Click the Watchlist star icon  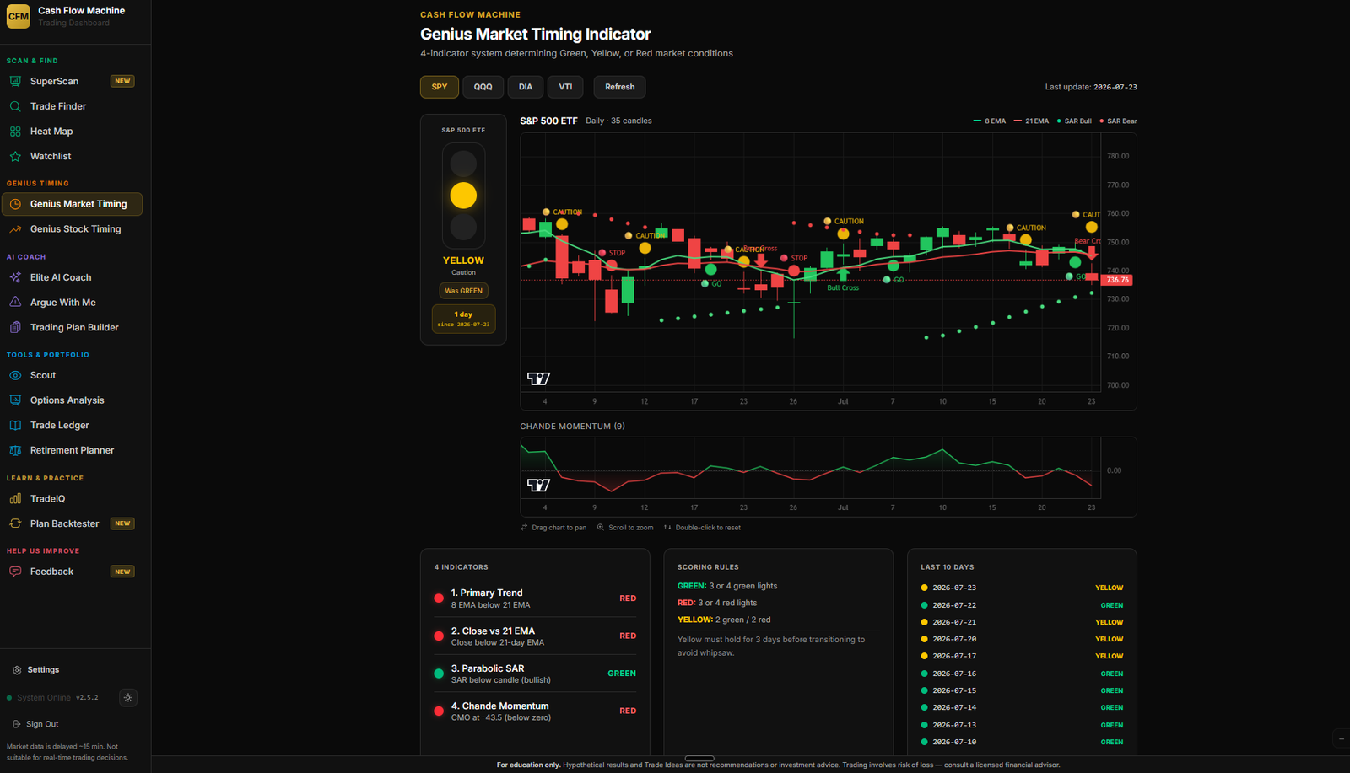pyautogui.click(x=15, y=156)
